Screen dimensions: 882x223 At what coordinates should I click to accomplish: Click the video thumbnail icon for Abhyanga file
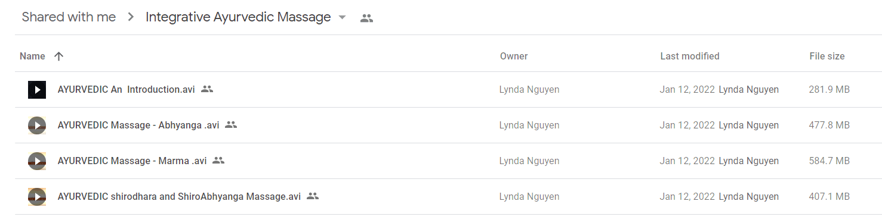(37, 125)
